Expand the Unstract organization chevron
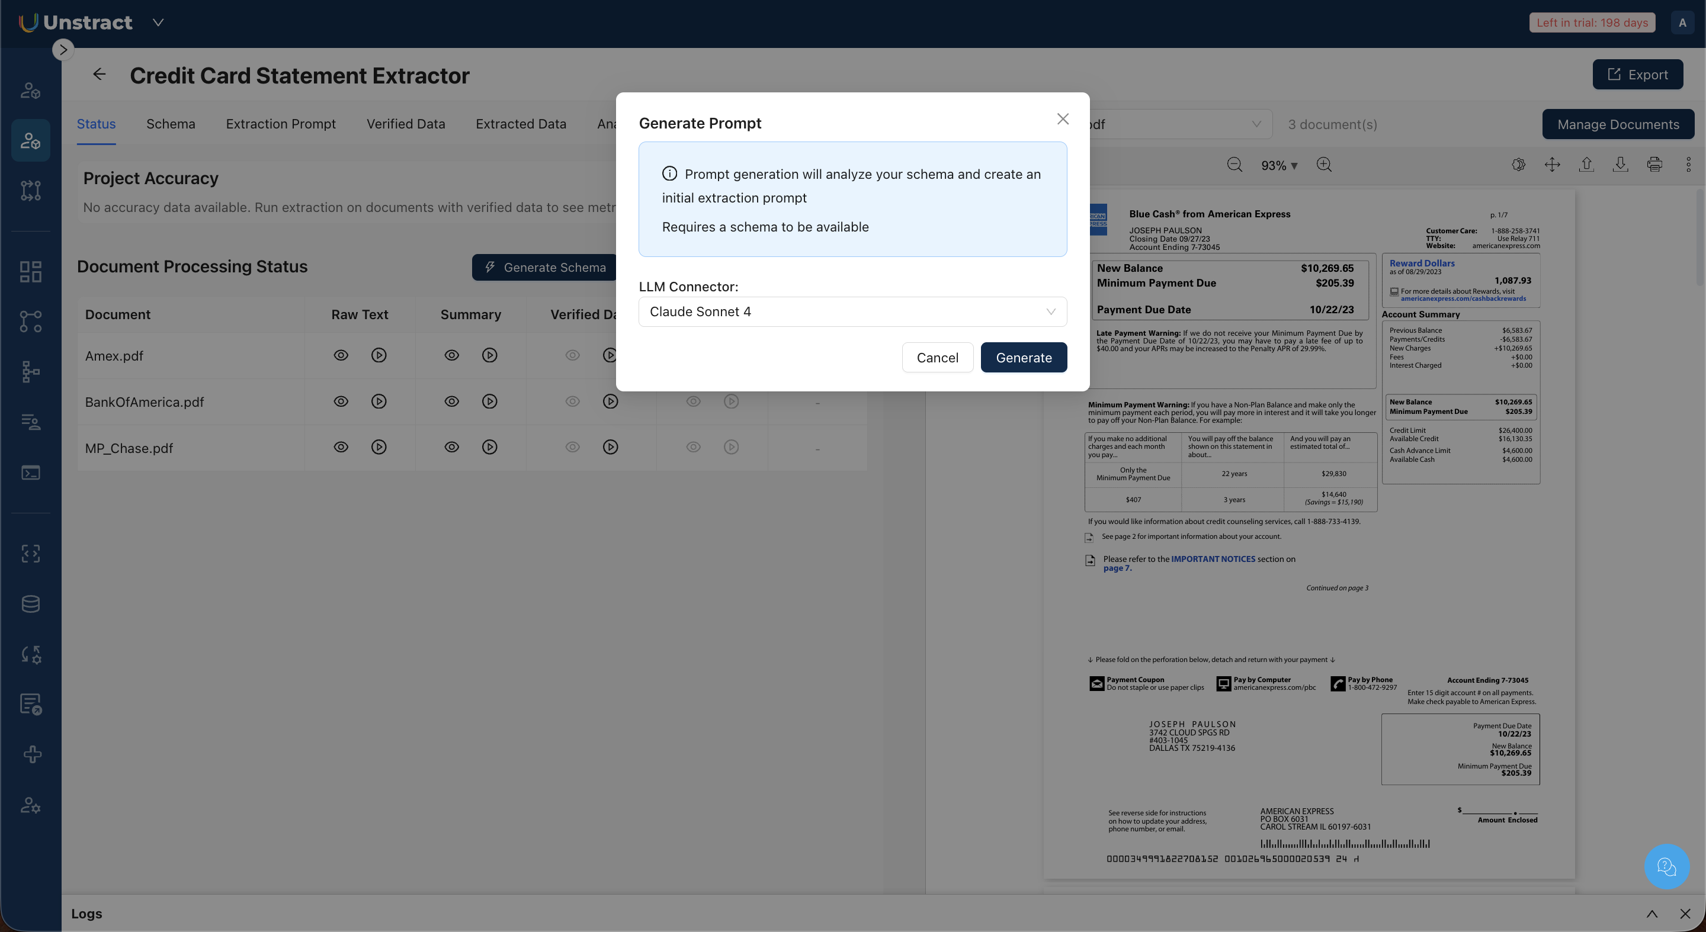 158,23
